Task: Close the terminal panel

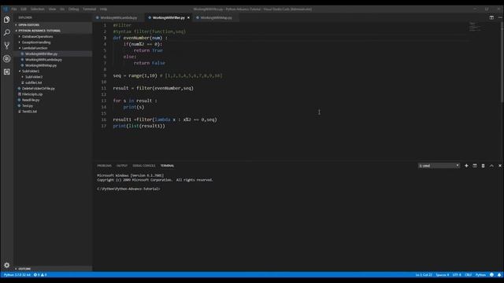Action: tap(500, 166)
